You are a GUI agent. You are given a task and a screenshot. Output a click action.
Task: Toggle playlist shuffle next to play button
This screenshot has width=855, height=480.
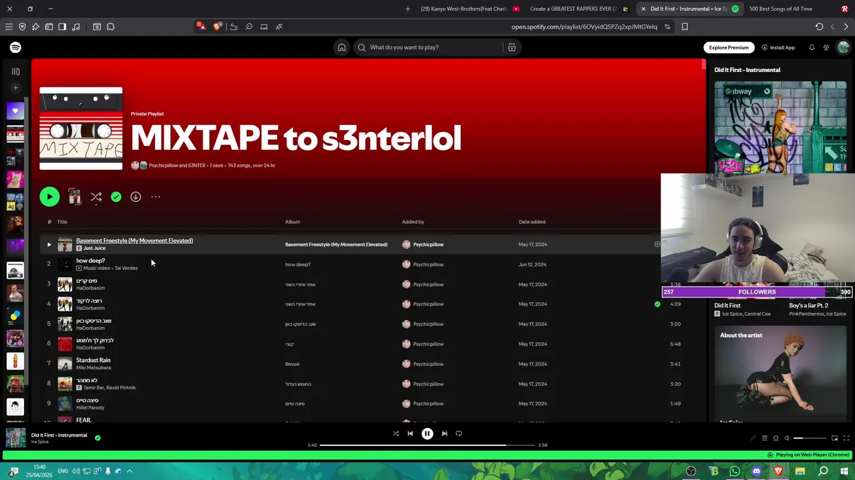(x=96, y=197)
